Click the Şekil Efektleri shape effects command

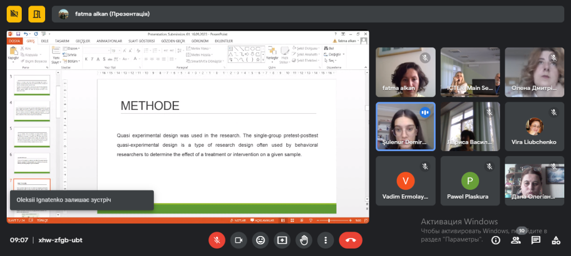tap(305, 61)
